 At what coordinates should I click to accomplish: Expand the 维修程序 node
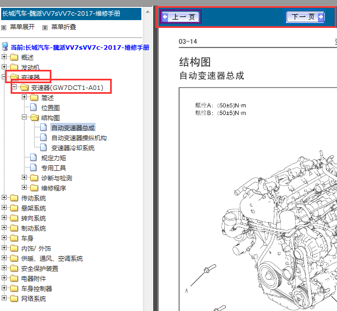click(24, 188)
